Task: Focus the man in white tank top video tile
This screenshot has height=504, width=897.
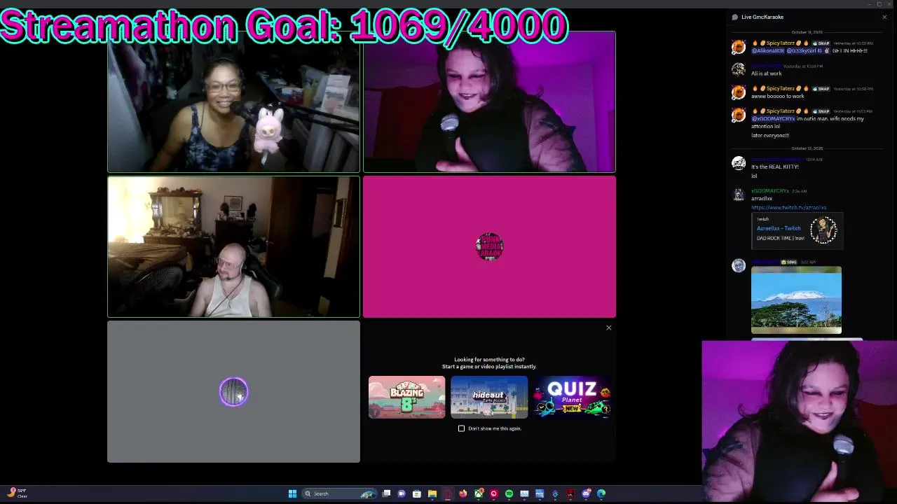Action: pyautogui.click(x=233, y=247)
